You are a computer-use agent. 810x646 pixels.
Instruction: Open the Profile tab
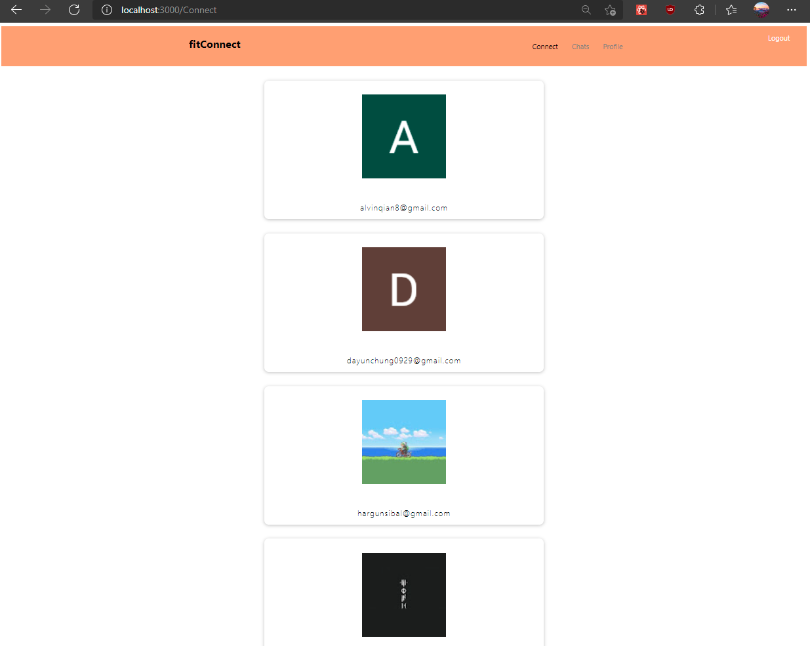(613, 47)
